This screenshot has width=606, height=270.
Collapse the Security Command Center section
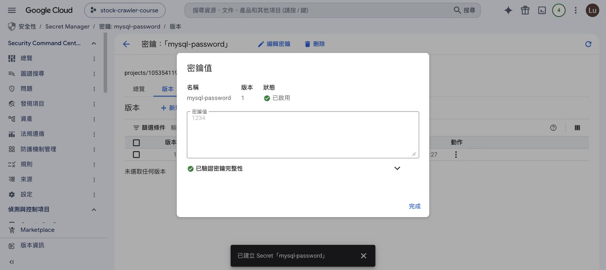[x=94, y=43]
